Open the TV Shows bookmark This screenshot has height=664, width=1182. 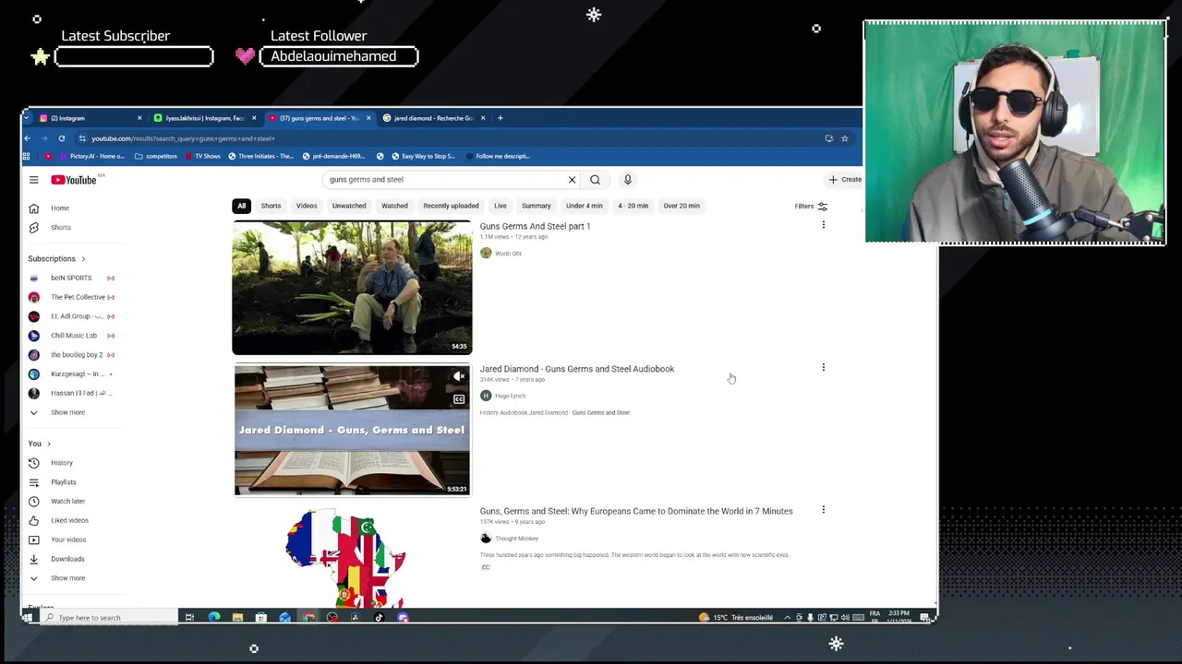tap(202, 157)
